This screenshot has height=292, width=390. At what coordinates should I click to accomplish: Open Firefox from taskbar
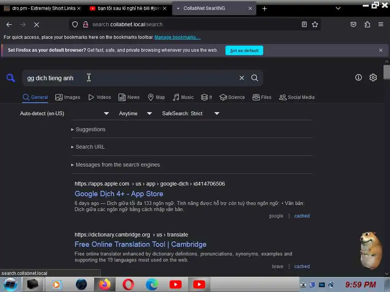tap(105, 284)
